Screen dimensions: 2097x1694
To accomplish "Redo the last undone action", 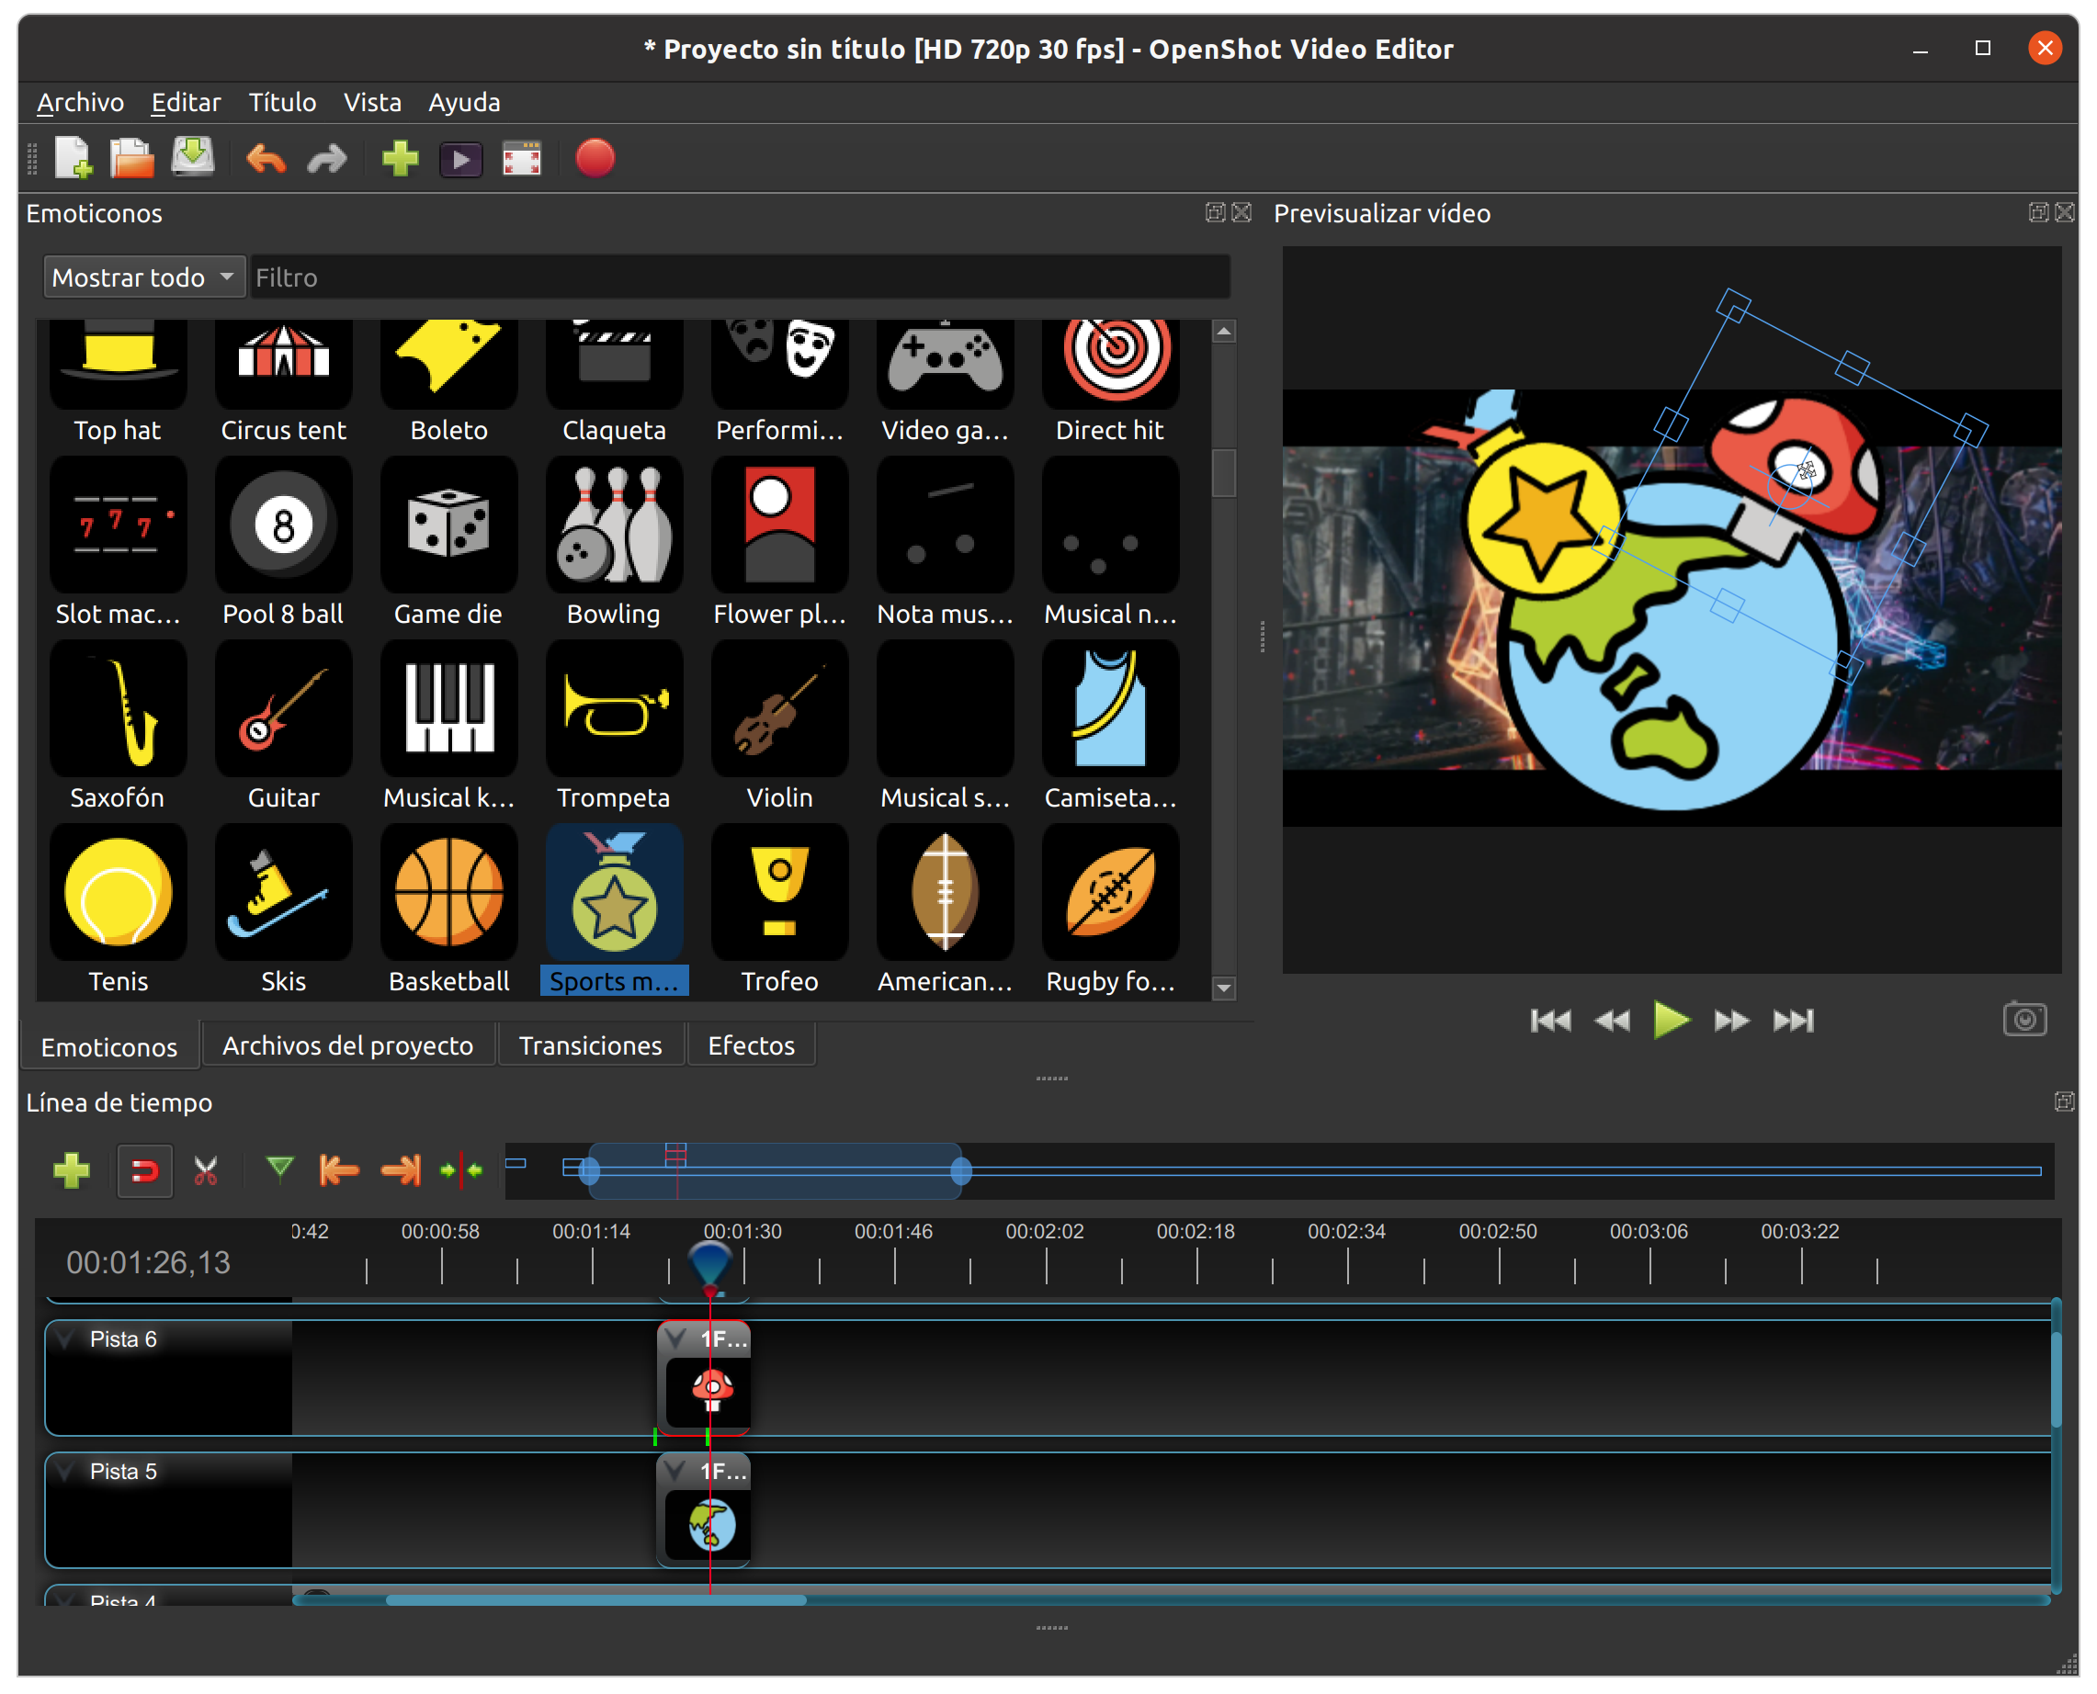I will 325,158.
